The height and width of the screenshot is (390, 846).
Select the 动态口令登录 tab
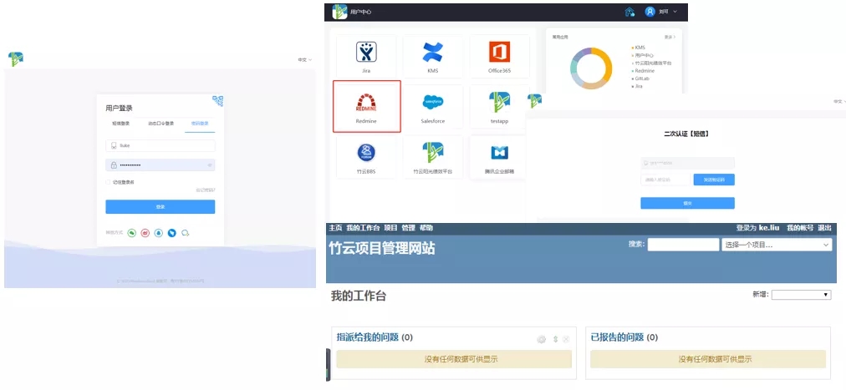click(x=161, y=124)
